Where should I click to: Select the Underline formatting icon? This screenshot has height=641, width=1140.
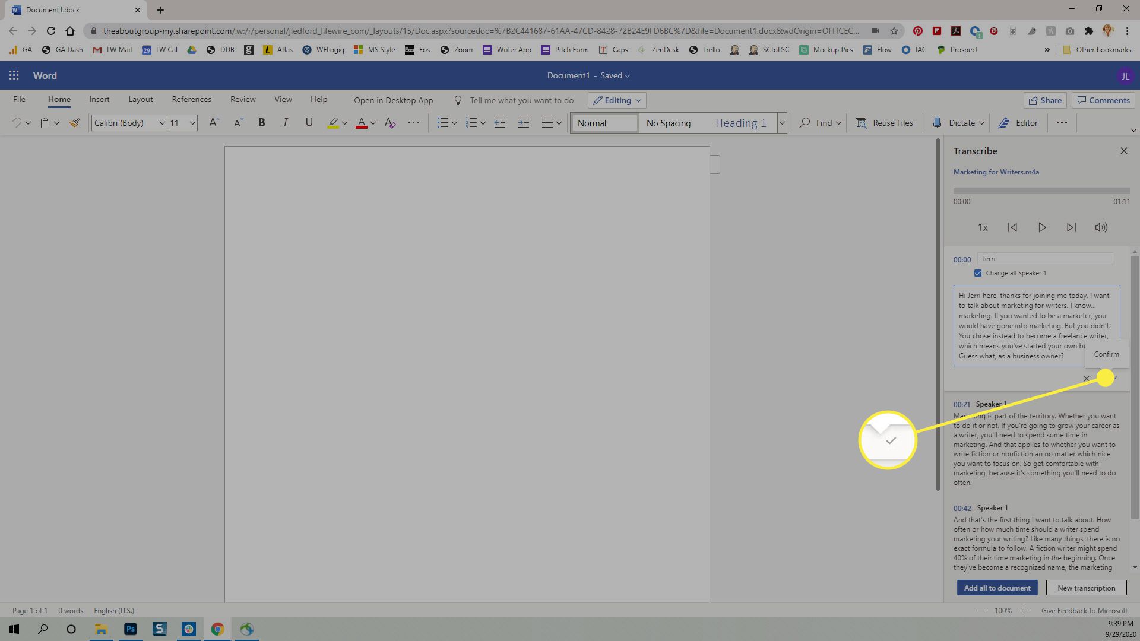[309, 123]
